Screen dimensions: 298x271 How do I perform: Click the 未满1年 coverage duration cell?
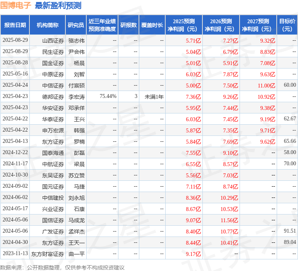click(x=154, y=96)
